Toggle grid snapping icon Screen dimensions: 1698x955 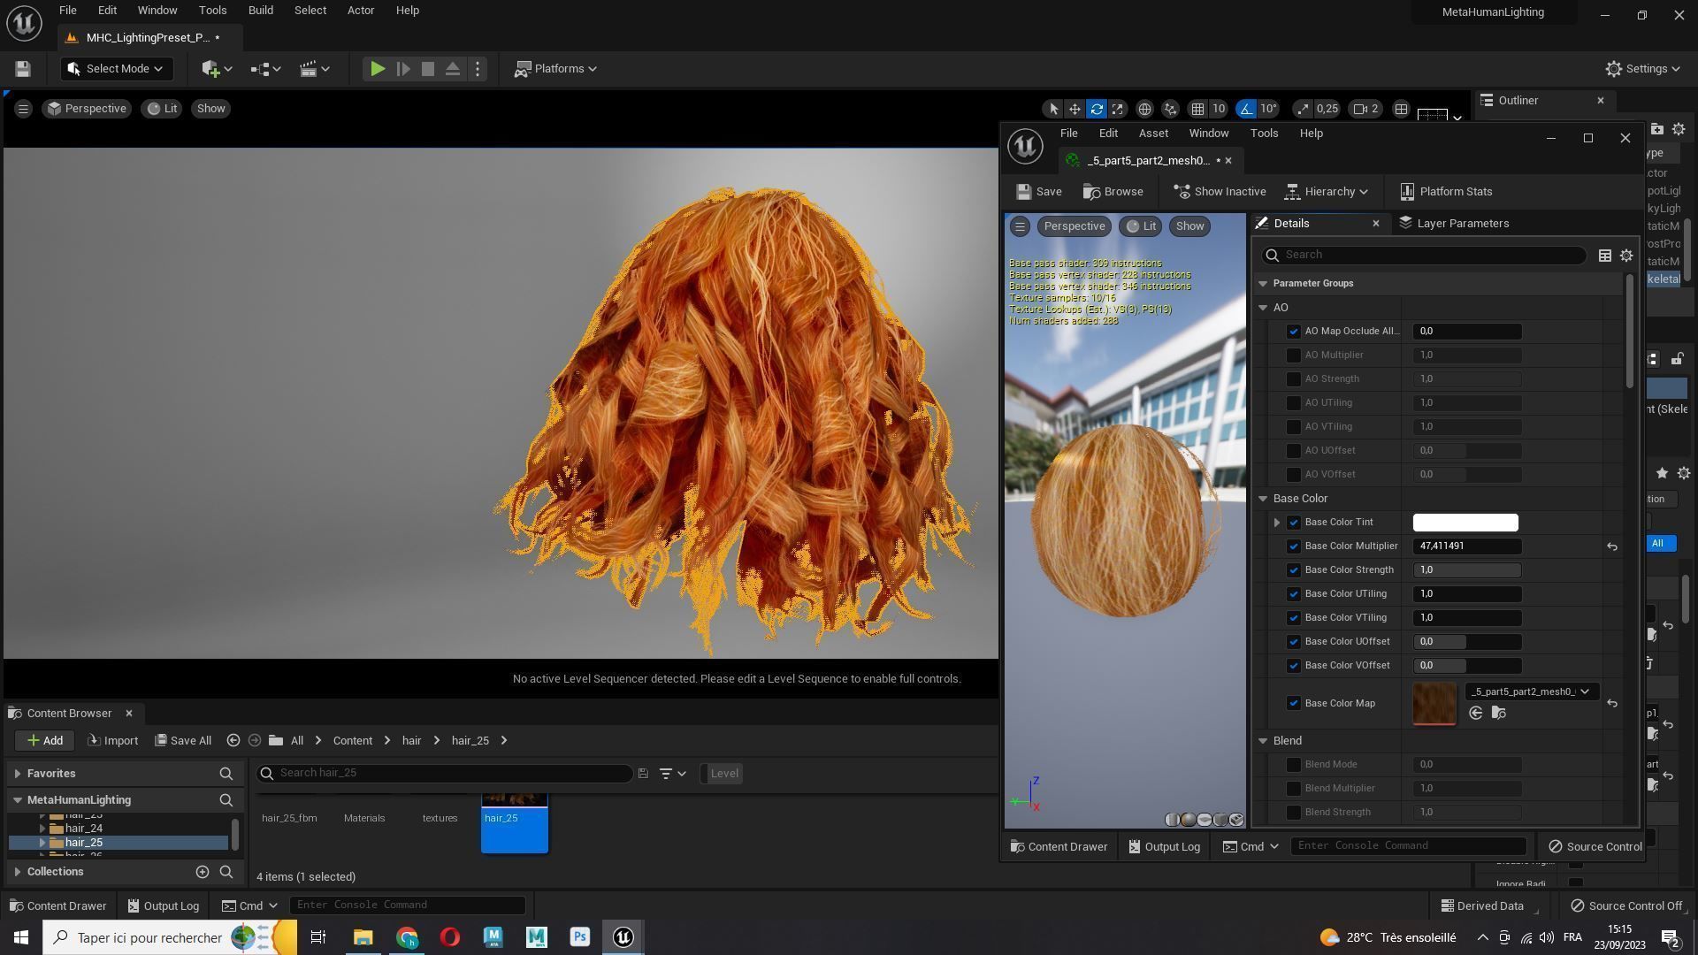point(1197,109)
